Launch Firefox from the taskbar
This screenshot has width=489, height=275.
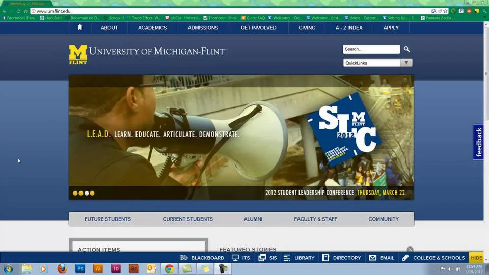[62, 269]
